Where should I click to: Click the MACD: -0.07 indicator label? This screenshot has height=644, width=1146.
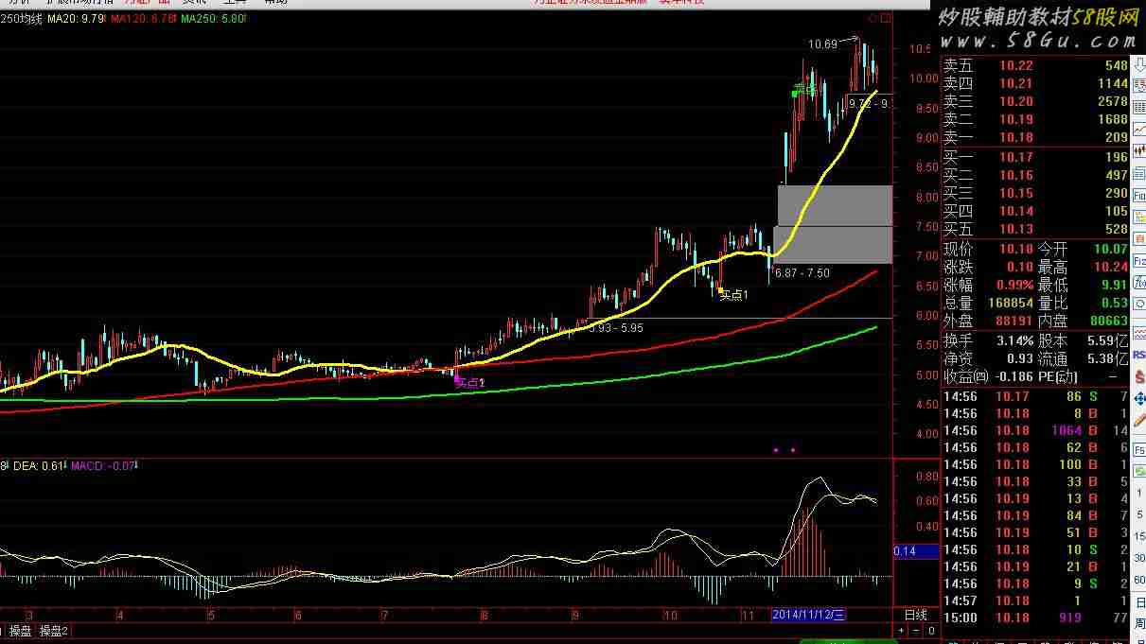[103, 466]
